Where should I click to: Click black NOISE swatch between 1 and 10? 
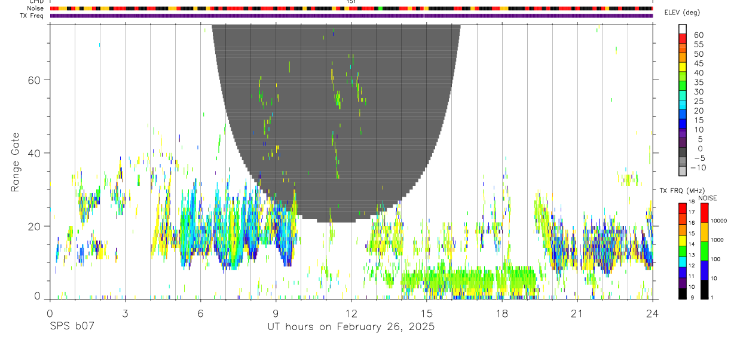[x=705, y=289]
